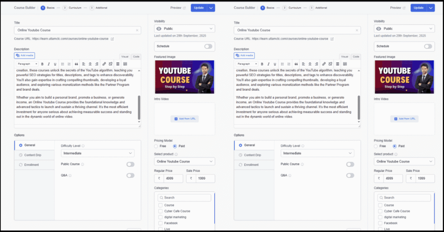The width and height of the screenshot is (444, 232).
Task: Click the bulleted list icon in the left editor toolbar
Action: [62, 64]
